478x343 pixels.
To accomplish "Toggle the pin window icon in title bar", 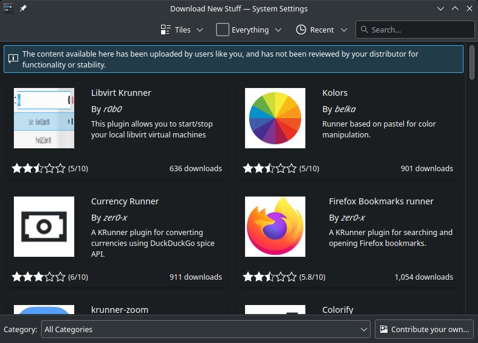I will tap(23, 8).
